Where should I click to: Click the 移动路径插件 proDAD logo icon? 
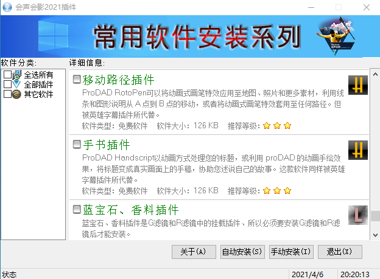pos(358,85)
